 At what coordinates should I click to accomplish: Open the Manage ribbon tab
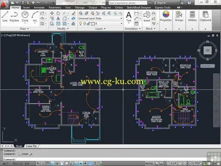[x=79, y=7]
